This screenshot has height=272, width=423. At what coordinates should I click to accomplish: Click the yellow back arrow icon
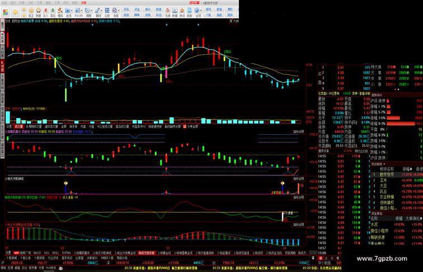click(x=15, y=12)
